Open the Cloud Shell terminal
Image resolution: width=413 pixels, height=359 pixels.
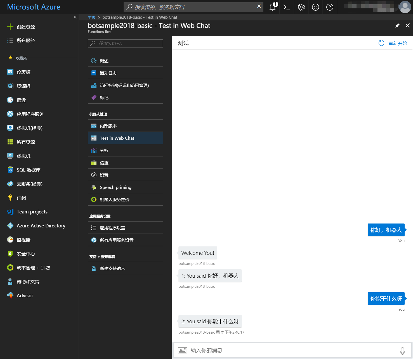(286, 7)
